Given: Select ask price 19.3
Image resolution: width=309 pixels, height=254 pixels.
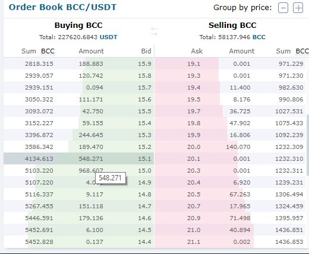Looking at the screenshot, I should (194, 75).
